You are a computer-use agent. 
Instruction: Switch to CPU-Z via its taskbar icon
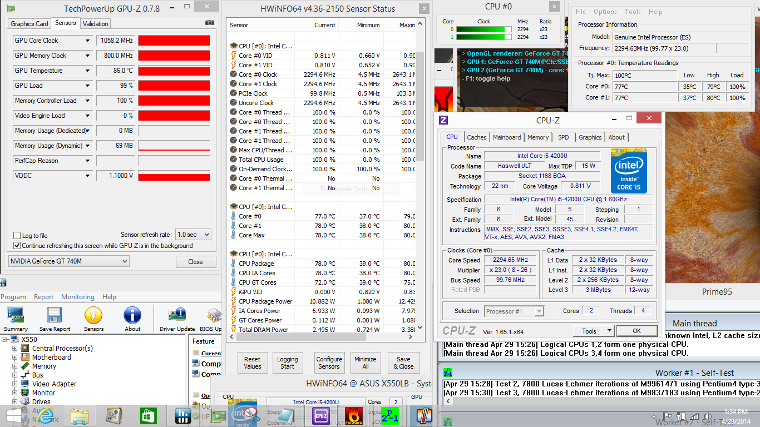point(320,415)
